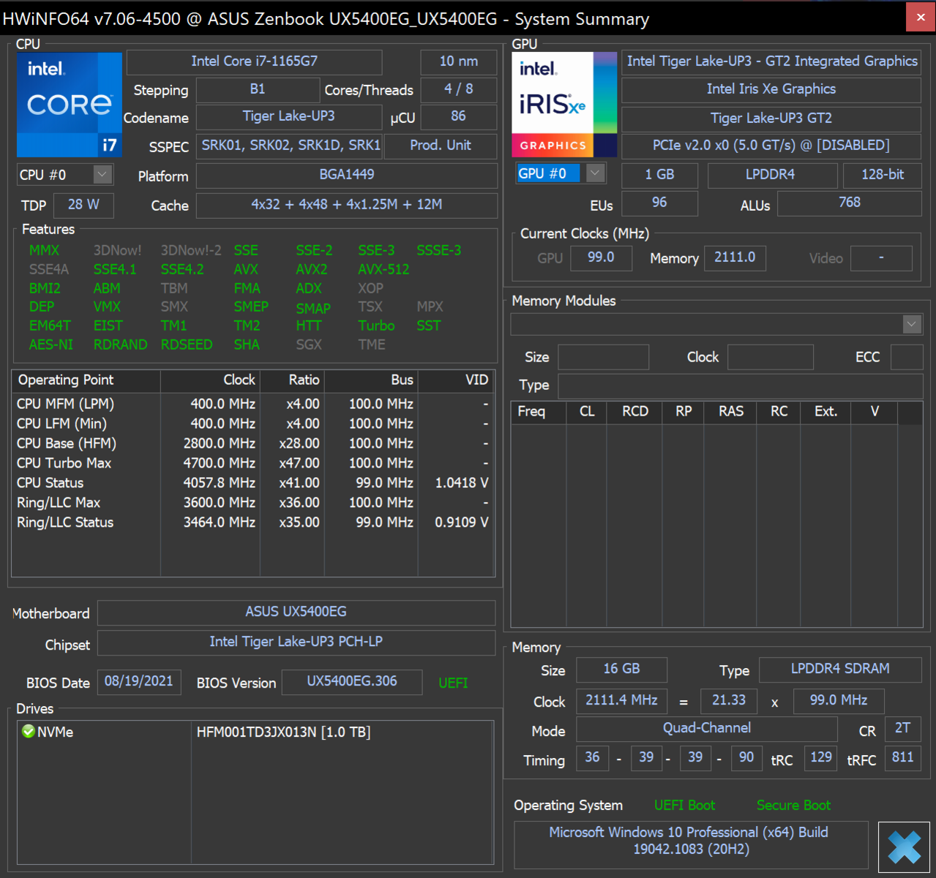
Task: Click the 1 GB GPU memory field
Action: click(659, 175)
